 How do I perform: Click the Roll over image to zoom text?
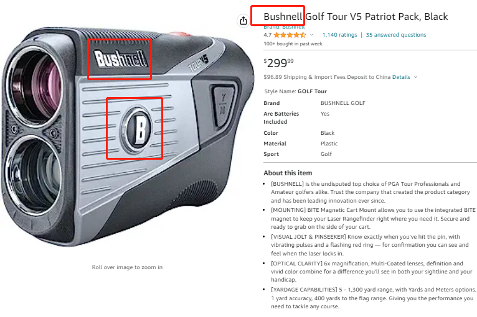point(127,267)
